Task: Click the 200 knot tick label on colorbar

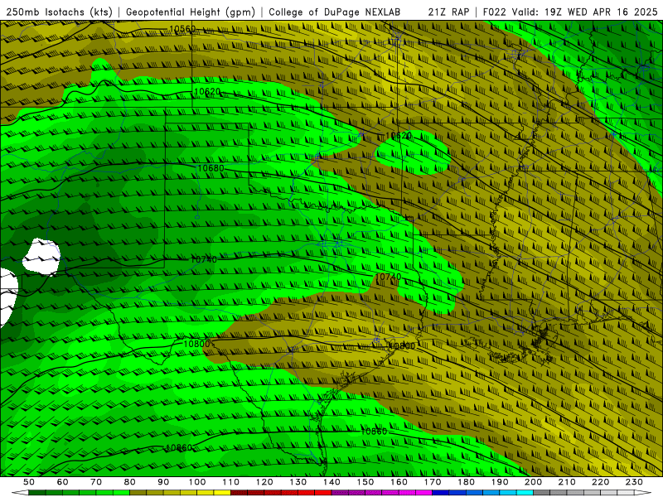Action: [533, 482]
